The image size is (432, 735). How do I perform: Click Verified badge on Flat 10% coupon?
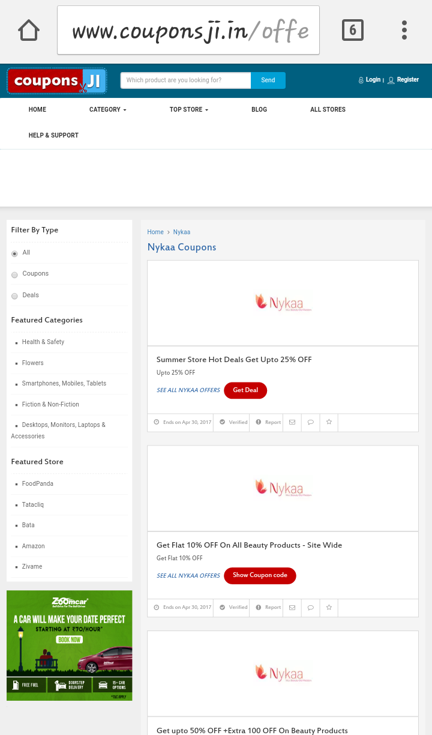click(x=233, y=608)
